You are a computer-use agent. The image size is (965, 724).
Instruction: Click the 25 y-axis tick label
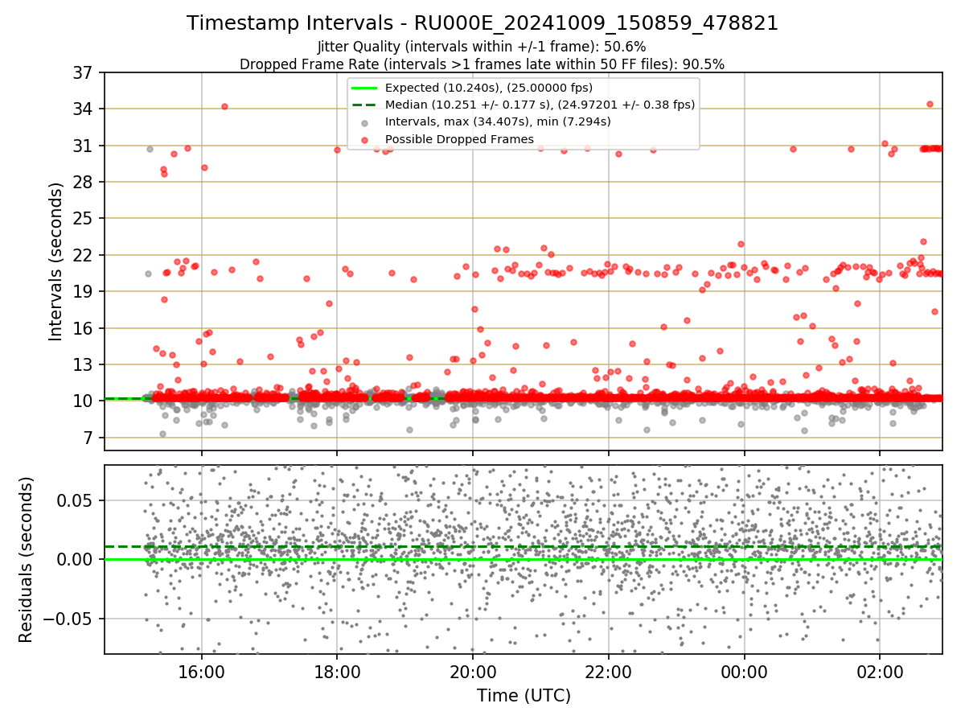coord(84,218)
